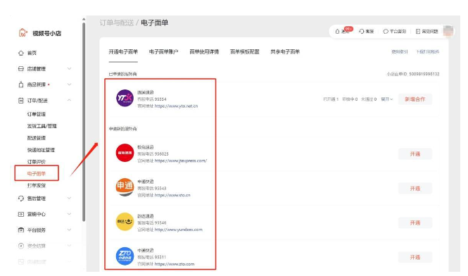Expand the 营销中心 menu chevron
The width and height of the screenshot is (468, 276).
(x=69, y=214)
